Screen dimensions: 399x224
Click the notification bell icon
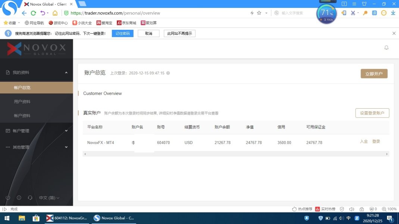tap(386, 47)
